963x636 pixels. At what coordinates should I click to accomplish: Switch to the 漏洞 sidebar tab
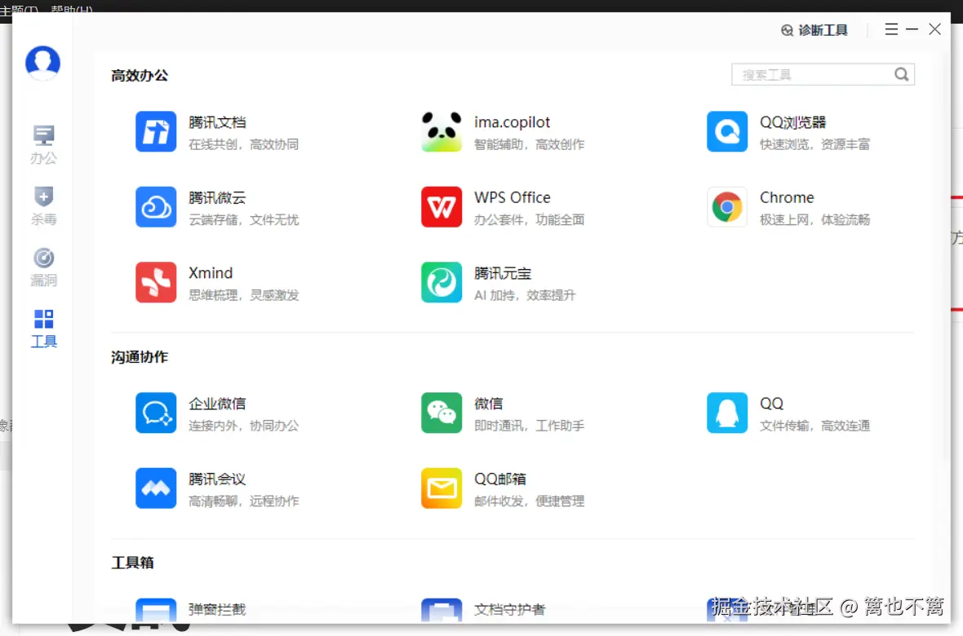coord(43,267)
